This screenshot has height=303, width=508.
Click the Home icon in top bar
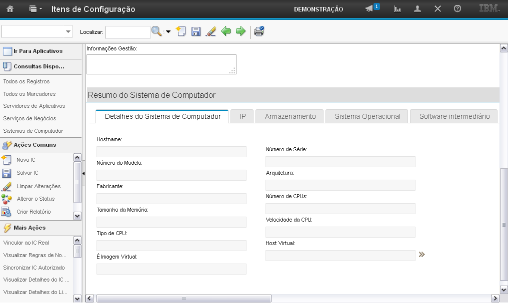[x=9, y=9]
